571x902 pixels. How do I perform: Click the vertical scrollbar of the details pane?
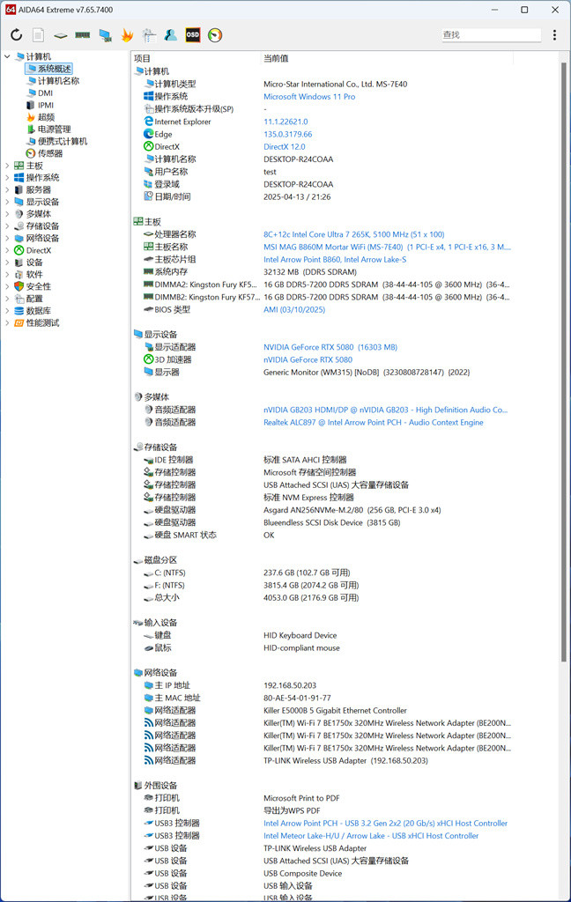coord(564,357)
